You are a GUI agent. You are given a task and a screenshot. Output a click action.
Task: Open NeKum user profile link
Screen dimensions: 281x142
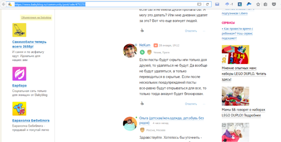tap(145, 45)
